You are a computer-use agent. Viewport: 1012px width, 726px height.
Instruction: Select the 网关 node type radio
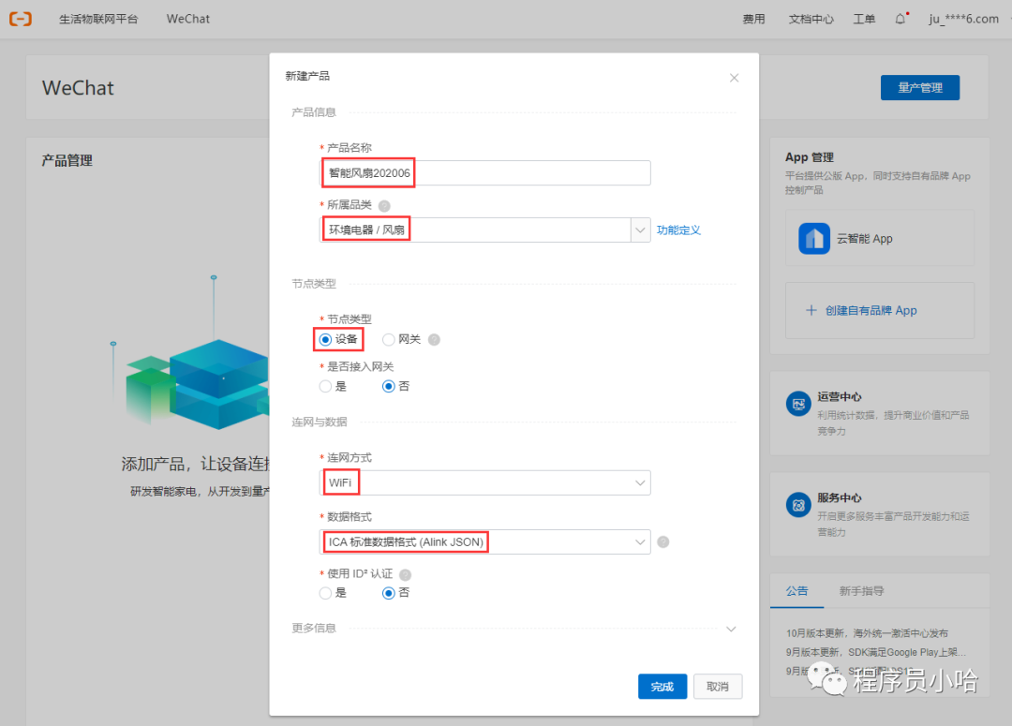pos(389,339)
